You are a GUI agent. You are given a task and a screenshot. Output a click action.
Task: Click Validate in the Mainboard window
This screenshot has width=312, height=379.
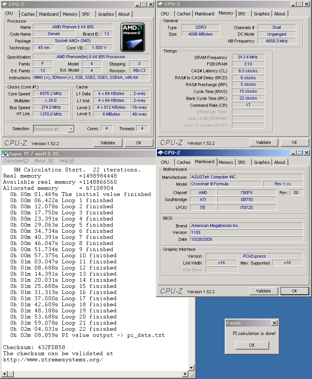(x=263, y=291)
